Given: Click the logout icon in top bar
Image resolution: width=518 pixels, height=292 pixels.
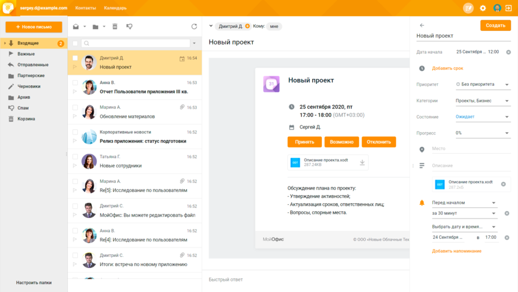Looking at the screenshot, I should (x=508, y=8).
